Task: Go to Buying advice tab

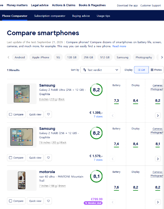Action: tap(81, 16)
